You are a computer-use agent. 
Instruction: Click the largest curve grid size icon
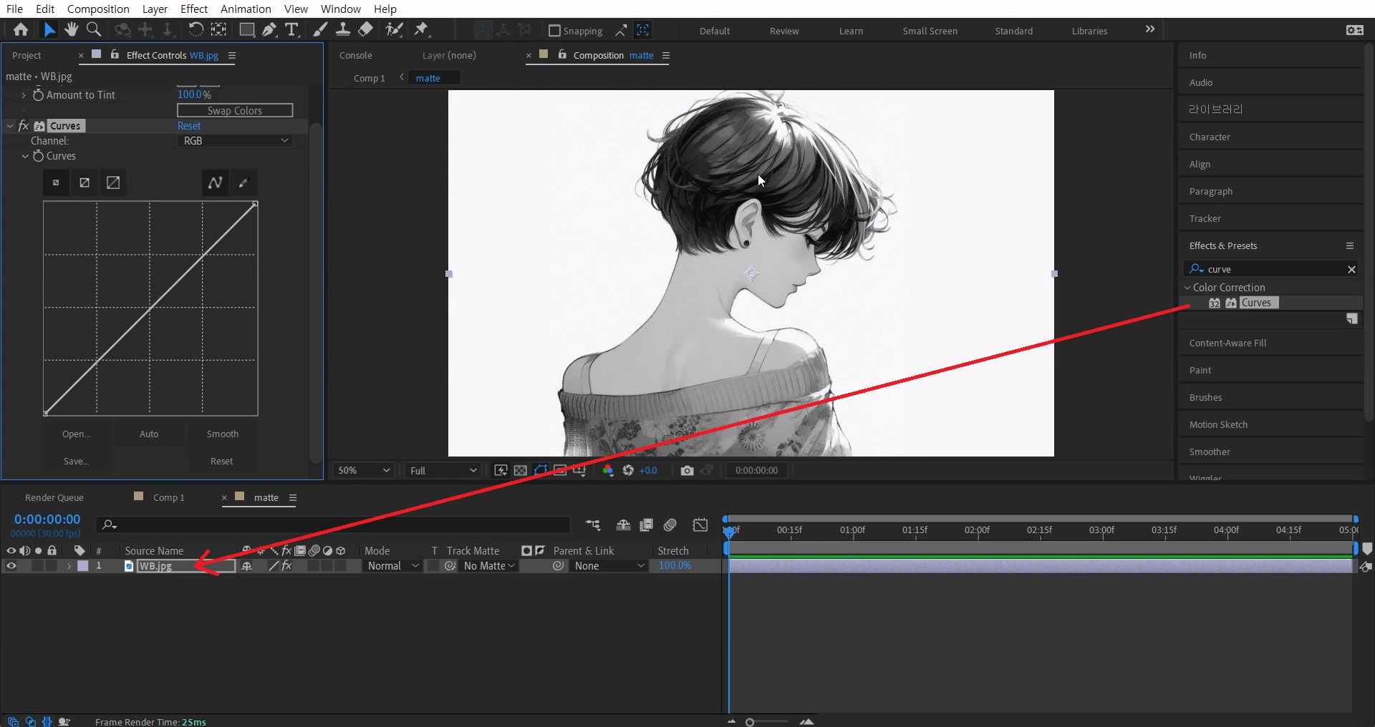[x=113, y=182]
